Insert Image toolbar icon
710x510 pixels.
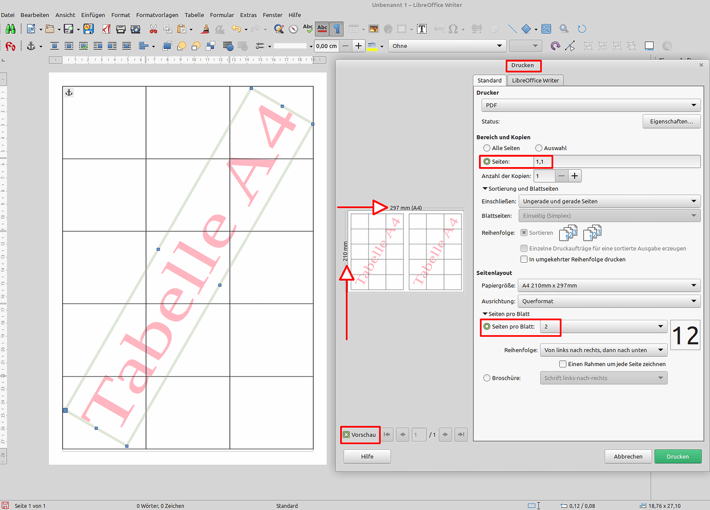(374, 29)
